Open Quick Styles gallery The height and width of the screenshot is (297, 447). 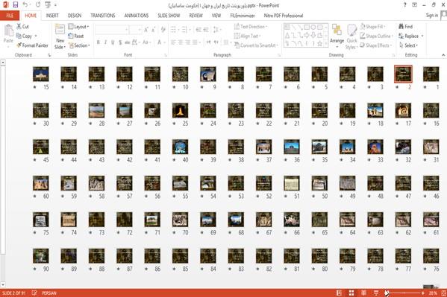click(x=351, y=36)
